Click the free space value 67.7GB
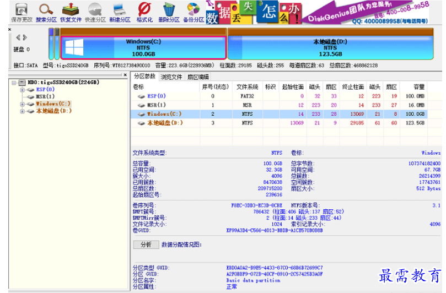The width and height of the screenshot is (446, 293). 432,170
